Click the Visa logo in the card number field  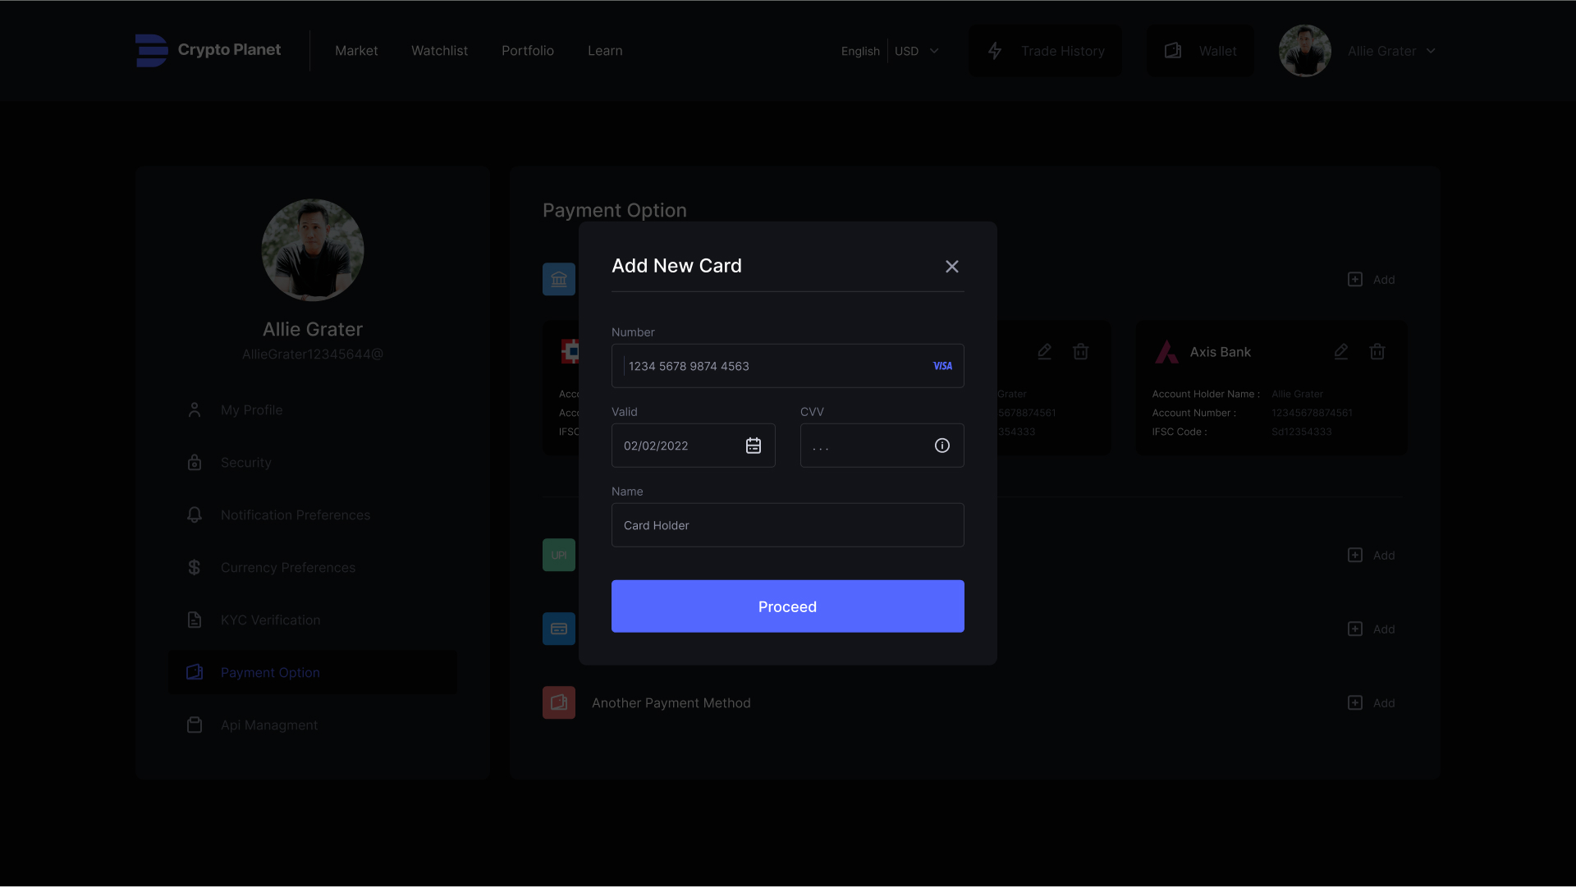(x=942, y=366)
